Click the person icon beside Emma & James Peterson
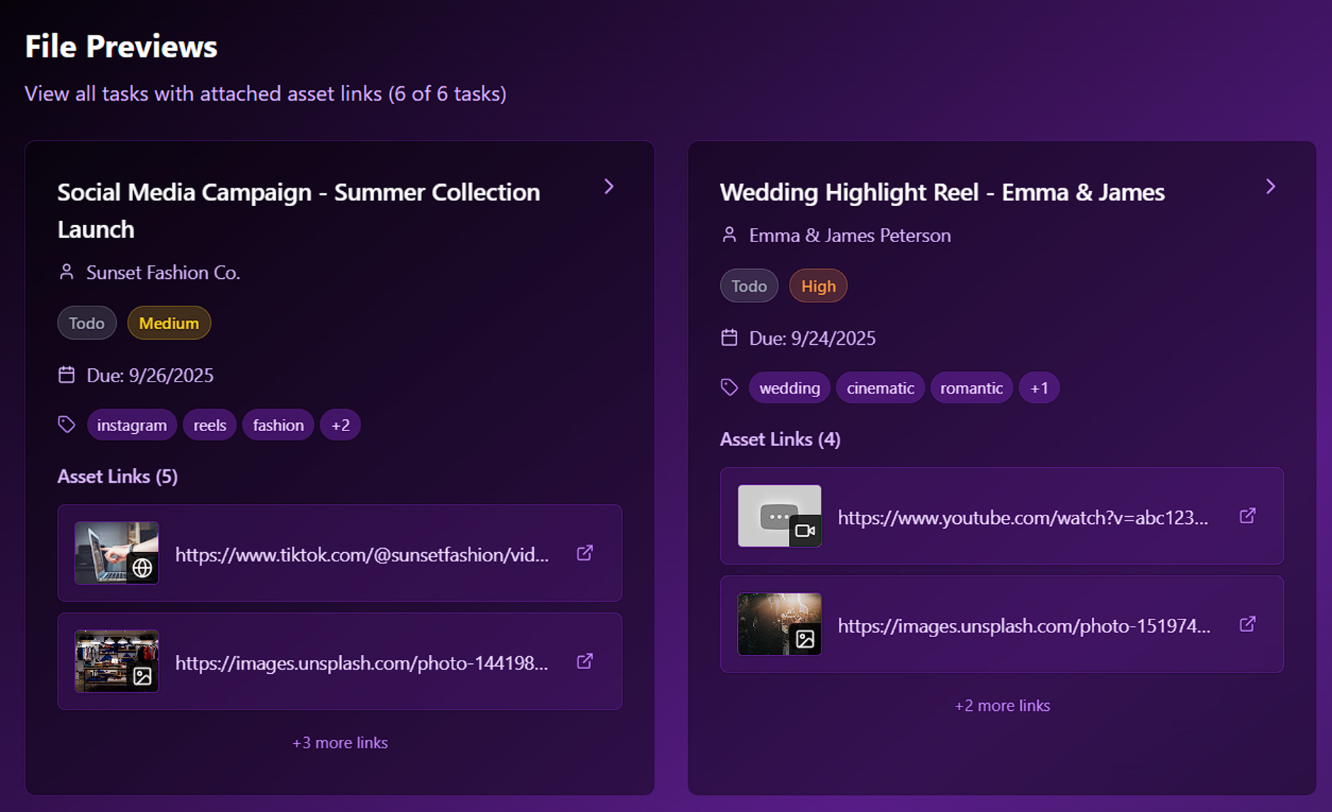 [x=729, y=235]
